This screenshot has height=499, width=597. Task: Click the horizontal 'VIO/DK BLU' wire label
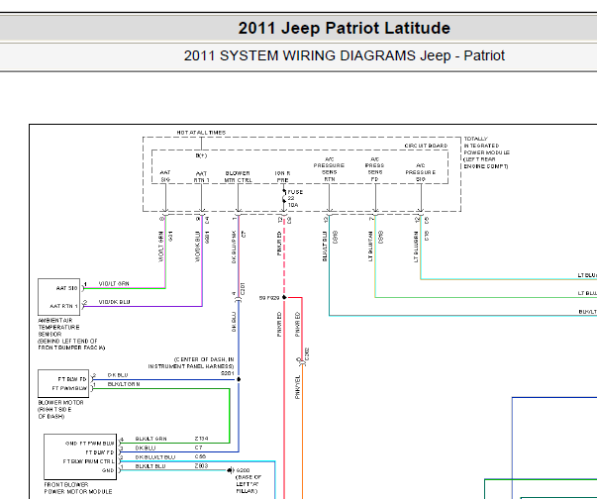(114, 302)
